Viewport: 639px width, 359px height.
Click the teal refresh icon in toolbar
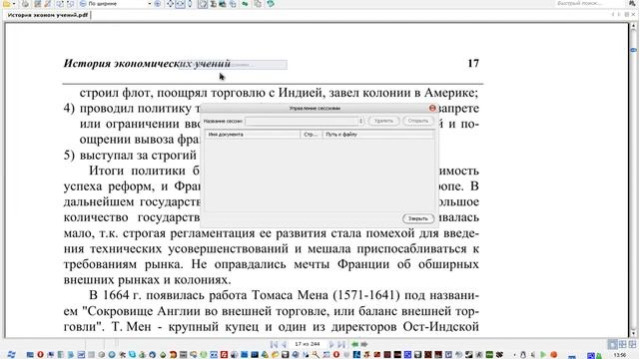pyautogui.click(x=271, y=4)
